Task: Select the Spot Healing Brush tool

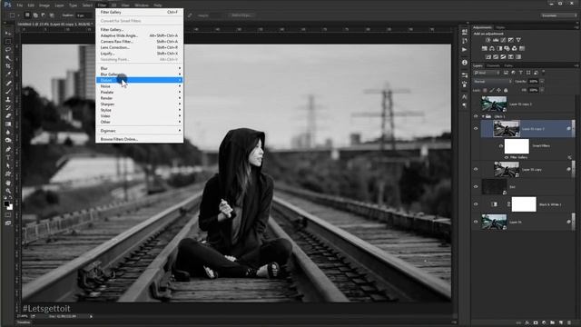Action: [8, 83]
